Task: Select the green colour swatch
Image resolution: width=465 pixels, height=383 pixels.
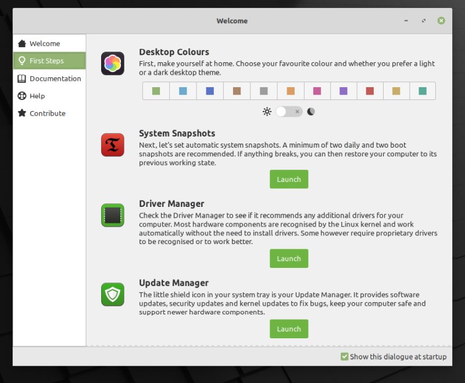Action: [156, 91]
